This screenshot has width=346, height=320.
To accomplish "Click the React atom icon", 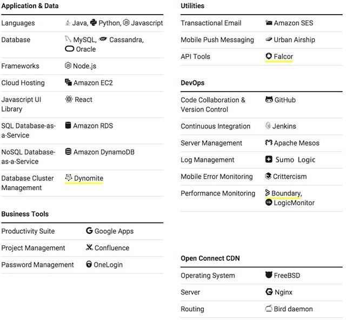I will (69, 100).
